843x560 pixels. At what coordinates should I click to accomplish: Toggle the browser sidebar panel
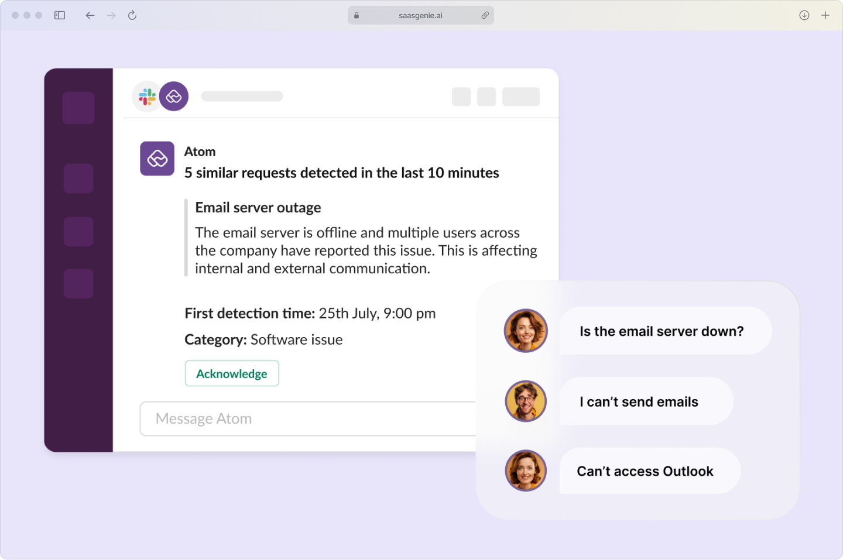(x=59, y=15)
